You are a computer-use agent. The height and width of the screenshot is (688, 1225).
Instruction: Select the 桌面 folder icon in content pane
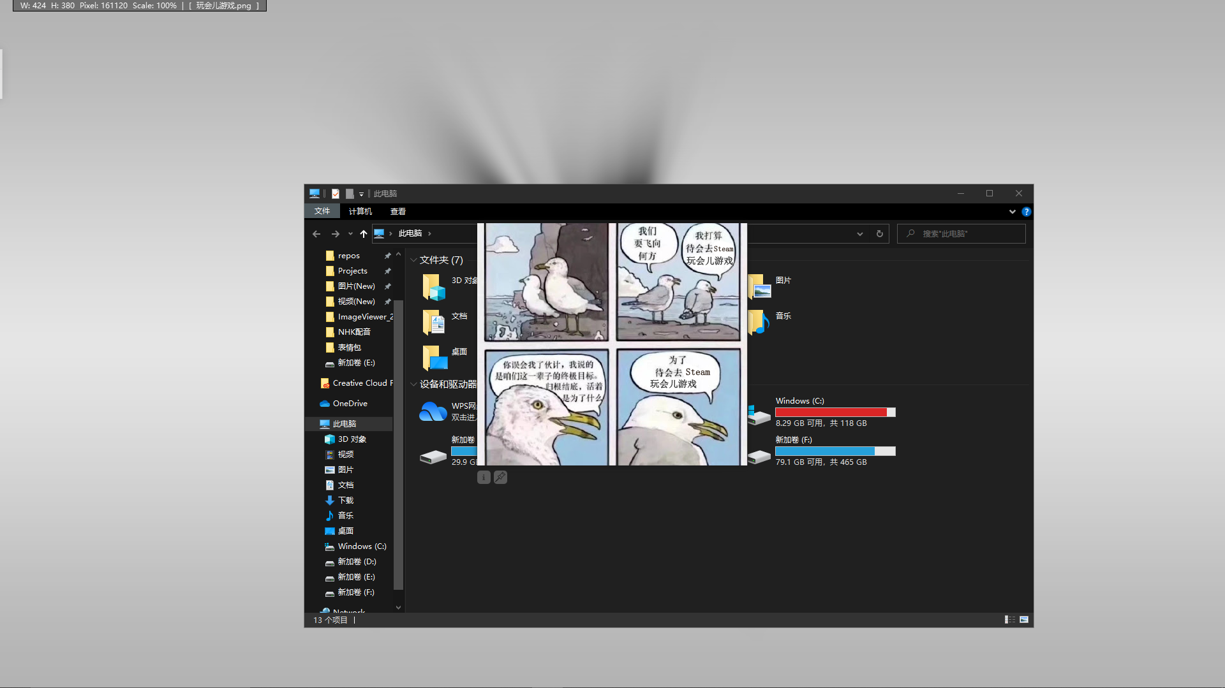tap(434, 358)
